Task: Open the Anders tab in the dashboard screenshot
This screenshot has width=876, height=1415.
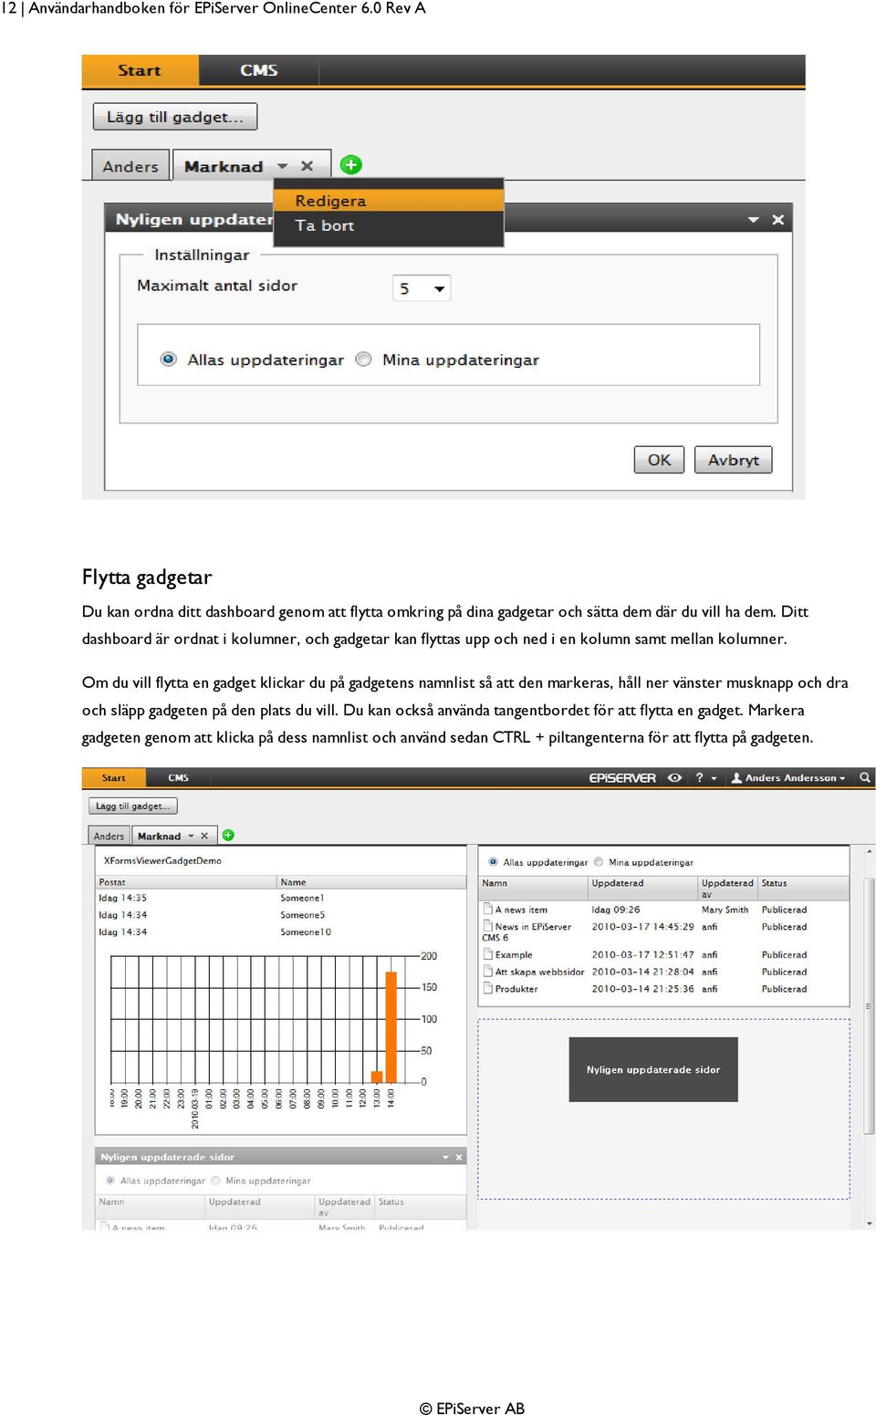Action: [109, 836]
